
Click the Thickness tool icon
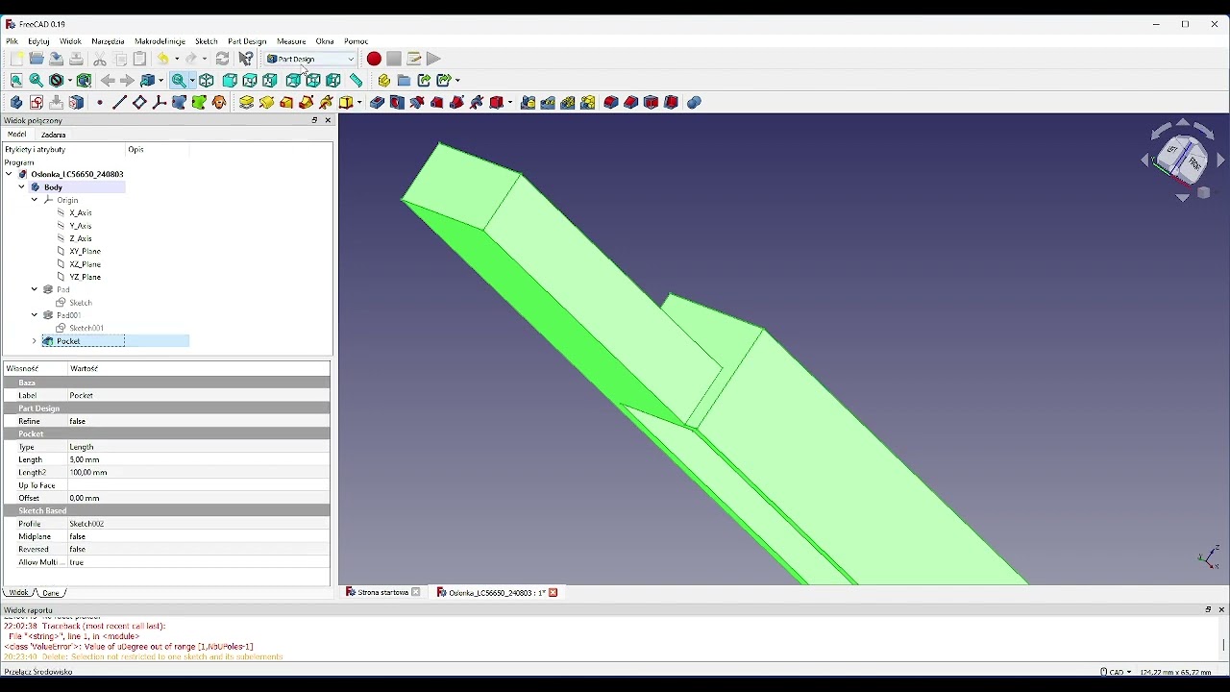coord(672,103)
